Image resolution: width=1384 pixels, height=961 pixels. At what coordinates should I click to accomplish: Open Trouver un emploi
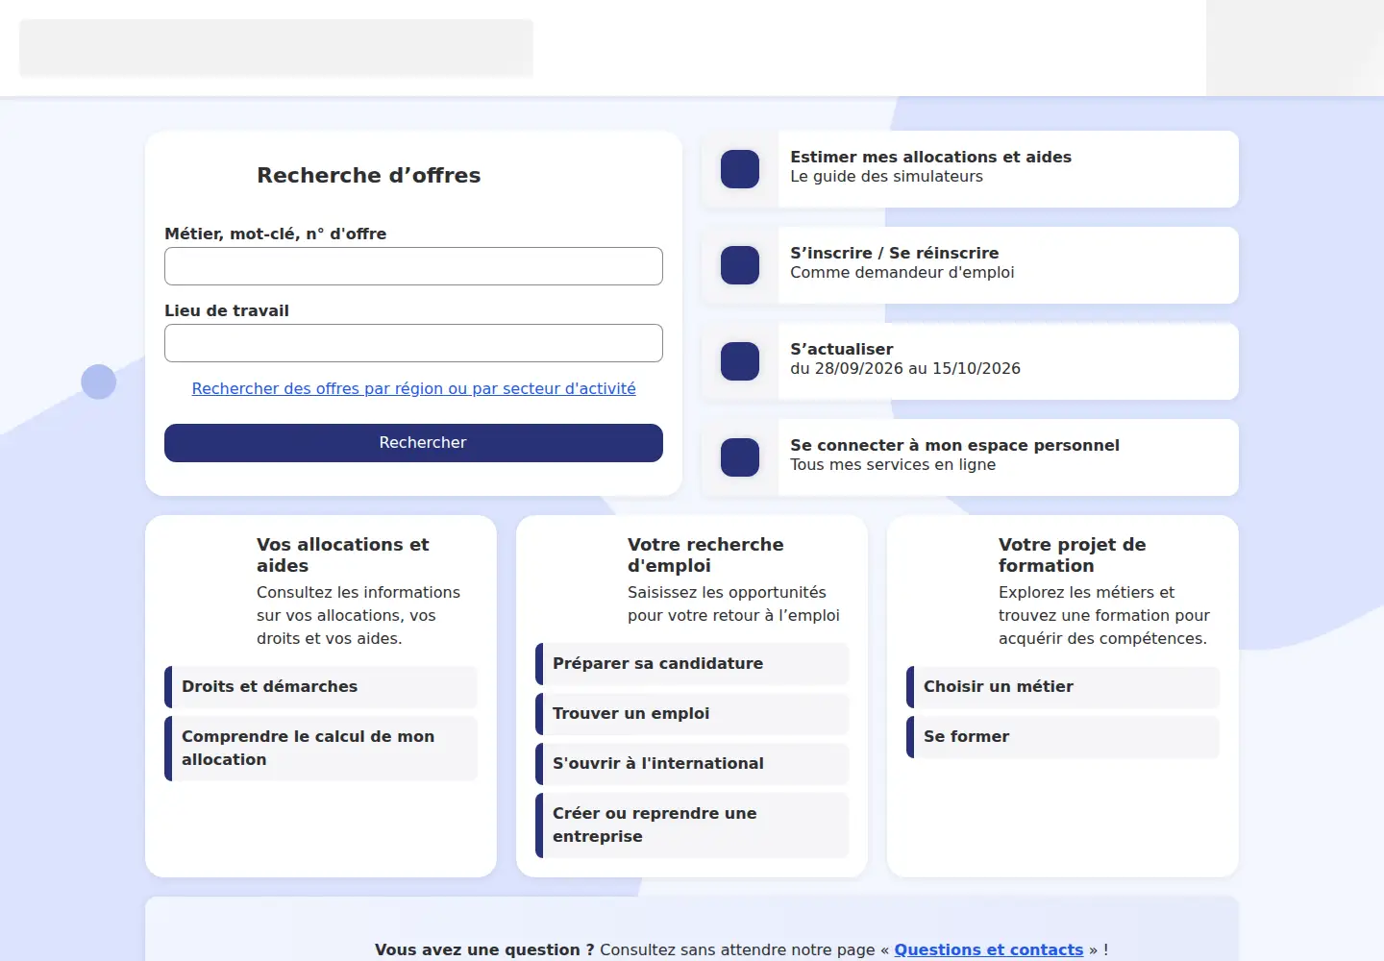point(692,714)
